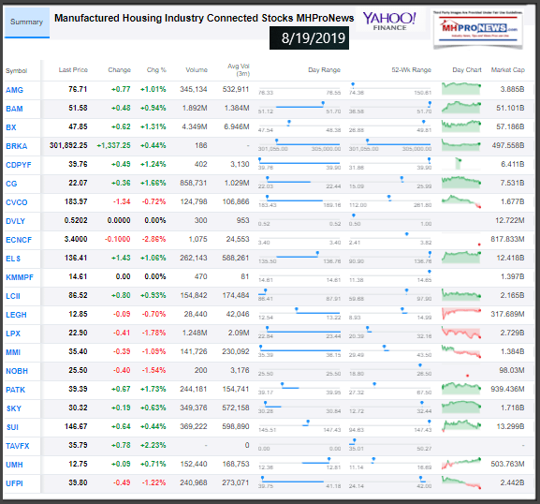The width and height of the screenshot is (540, 504).
Task: Open the BX ticker symbol link
Action: coord(11,127)
